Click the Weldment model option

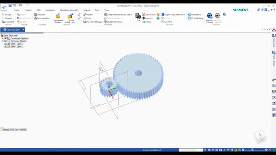click(x=8, y=22)
